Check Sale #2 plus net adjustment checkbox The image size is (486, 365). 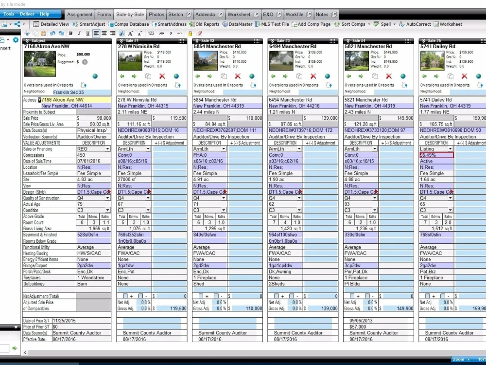point(201,296)
